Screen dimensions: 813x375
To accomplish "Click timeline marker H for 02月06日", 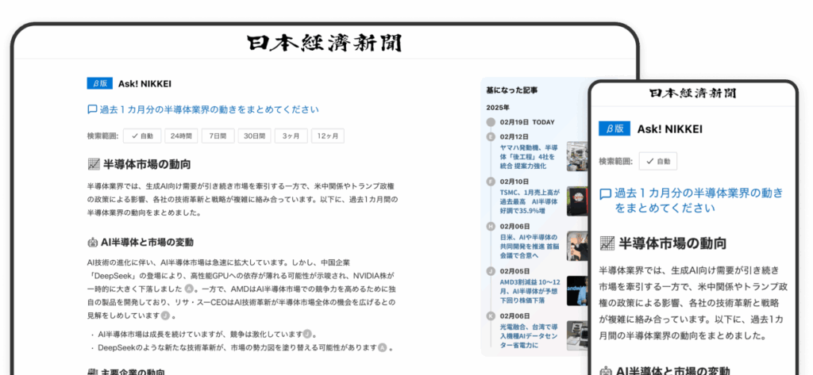I will (x=491, y=226).
